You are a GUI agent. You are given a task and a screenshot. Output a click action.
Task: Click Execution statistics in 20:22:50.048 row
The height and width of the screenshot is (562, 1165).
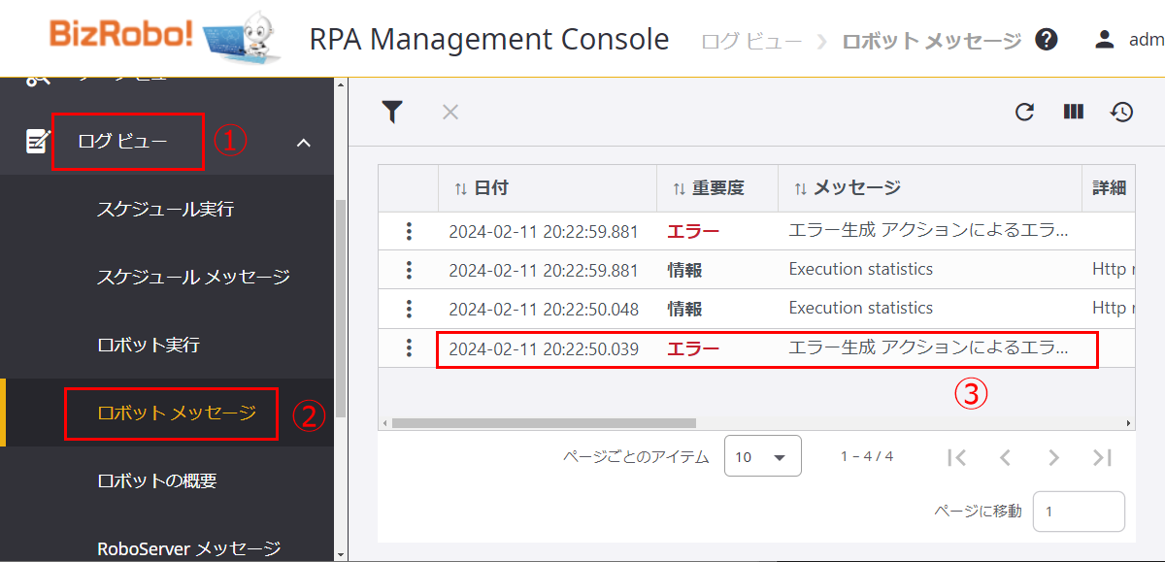pyautogui.click(x=861, y=308)
